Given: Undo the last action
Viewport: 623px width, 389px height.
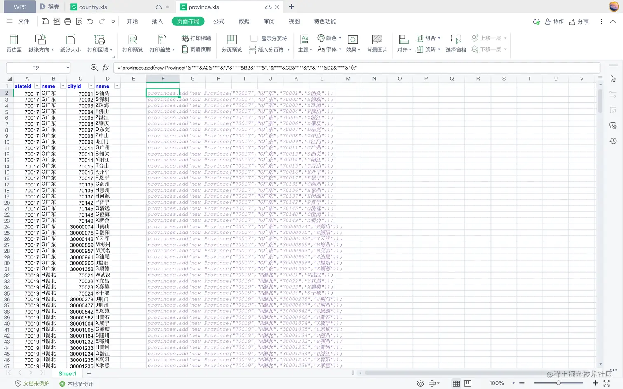Looking at the screenshot, I should coord(90,21).
